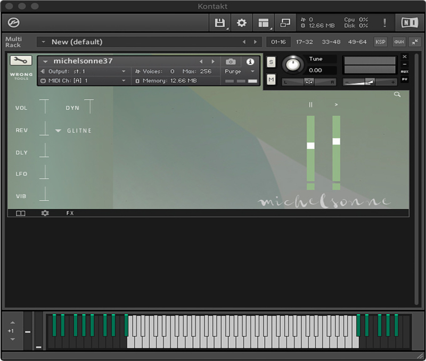The width and height of the screenshot is (426, 361).
Task: Close the instrument with the X
Action: (x=405, y=56)
